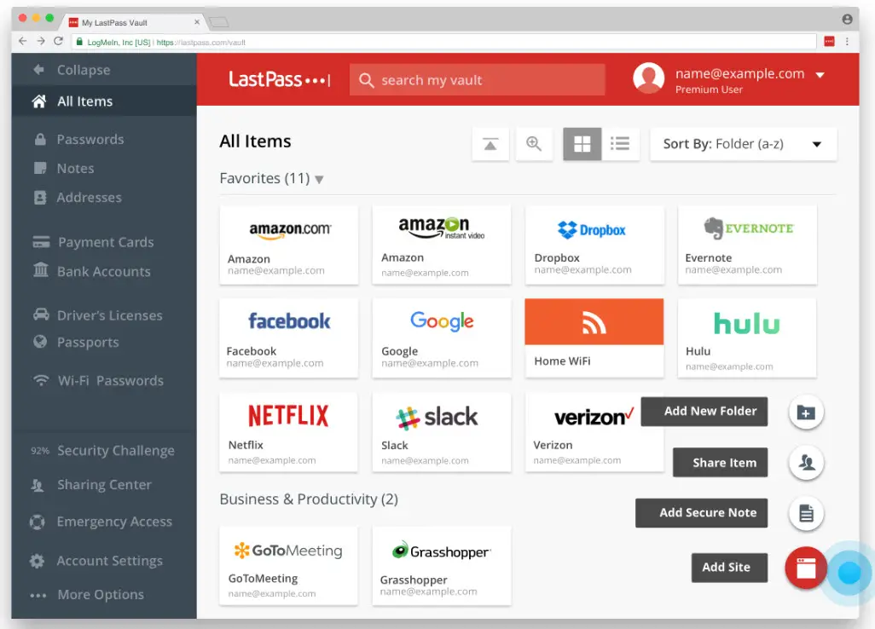Open All Items home icon
Viewport: 875px width, 629px height.
pos(39,101)
